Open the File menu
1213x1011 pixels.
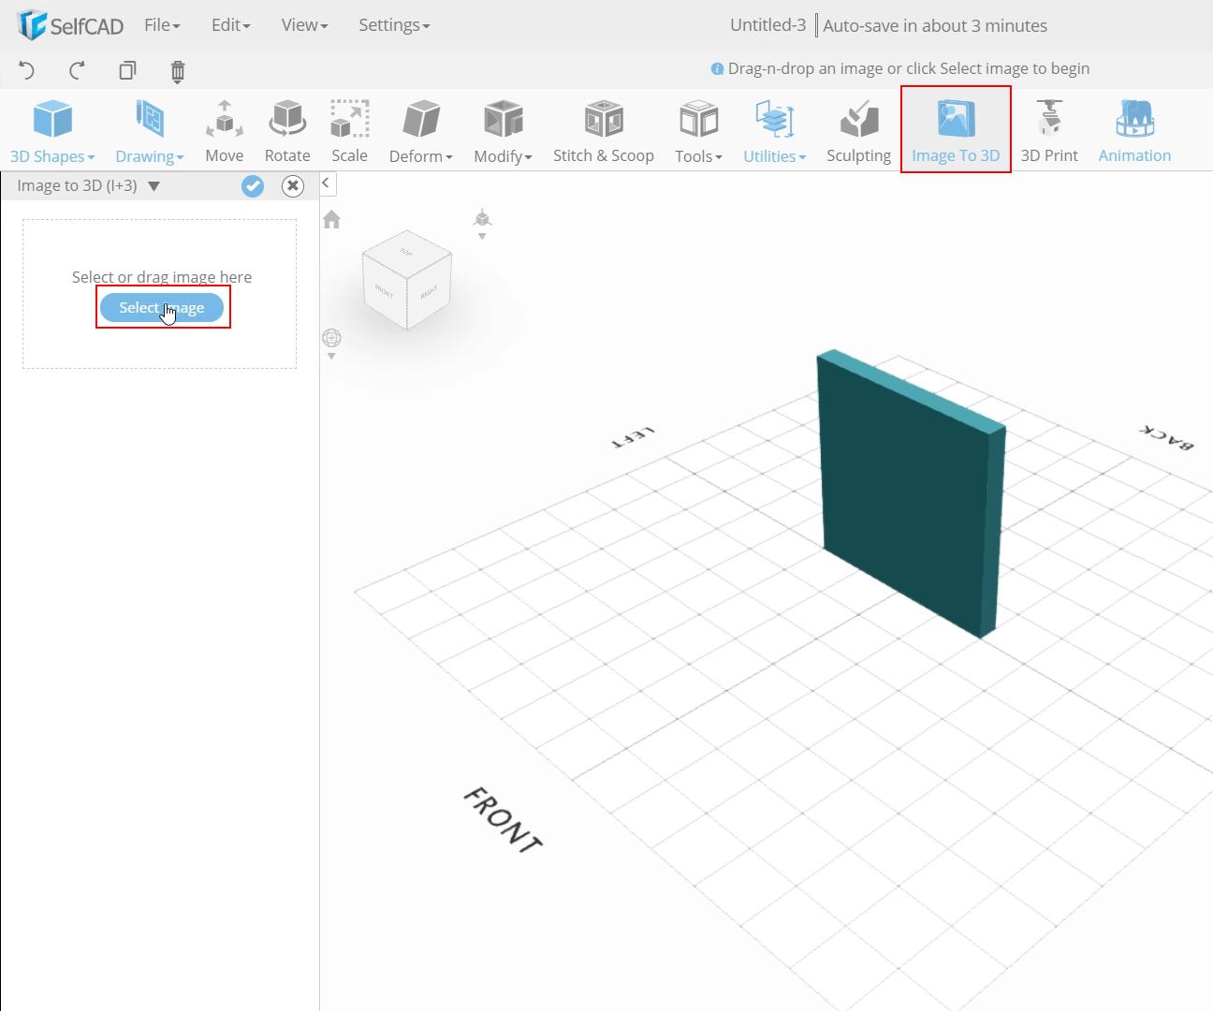(162, 25)
